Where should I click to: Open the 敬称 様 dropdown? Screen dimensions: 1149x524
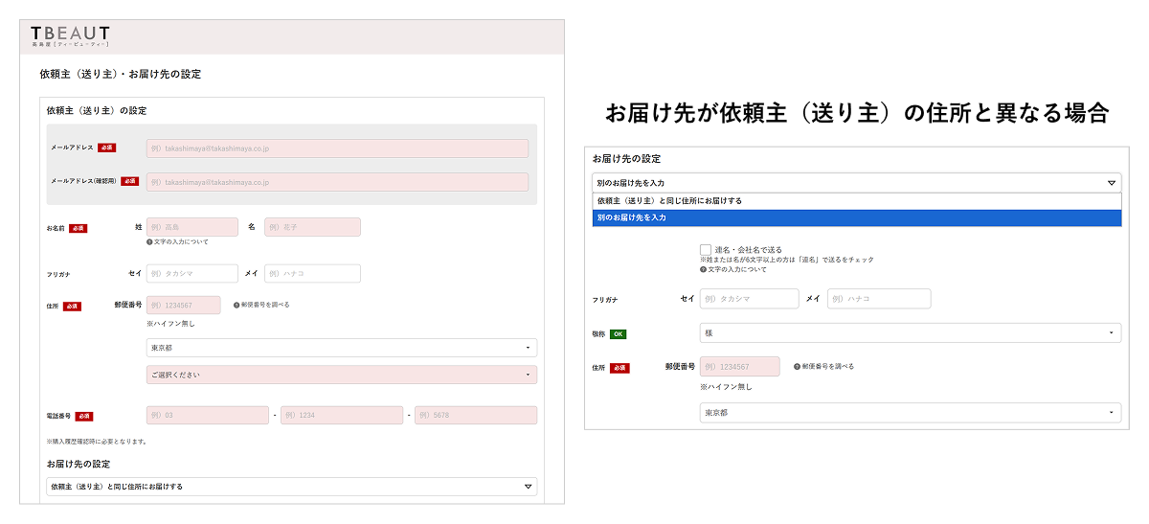point(911,333)
